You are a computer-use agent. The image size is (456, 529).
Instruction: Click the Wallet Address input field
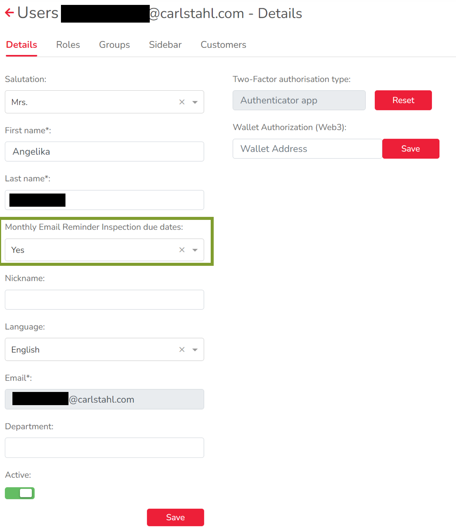click(x=307, y=149)
